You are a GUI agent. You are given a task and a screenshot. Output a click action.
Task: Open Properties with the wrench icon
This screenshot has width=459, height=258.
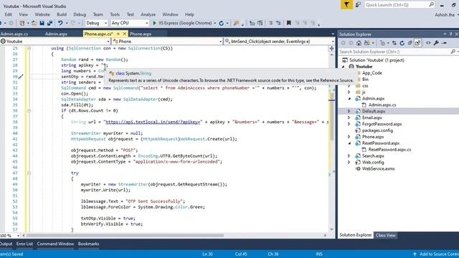point(436,43)
